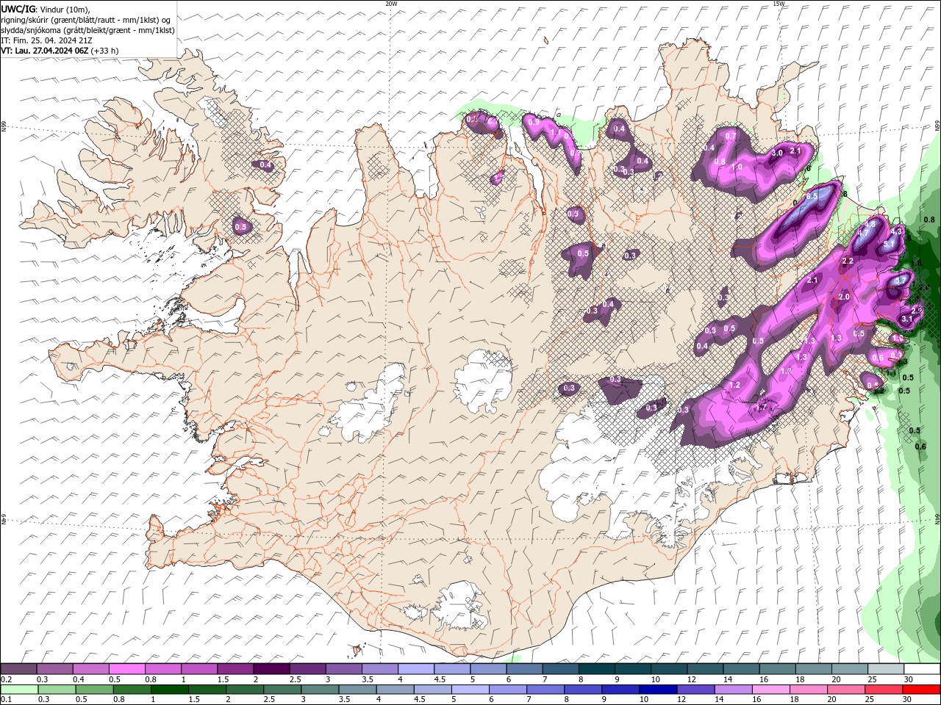The width and height of the screenshot is (941, 705).
Task: Click the 0.7 snowfall value in the northeast
Action: point(731,136)
